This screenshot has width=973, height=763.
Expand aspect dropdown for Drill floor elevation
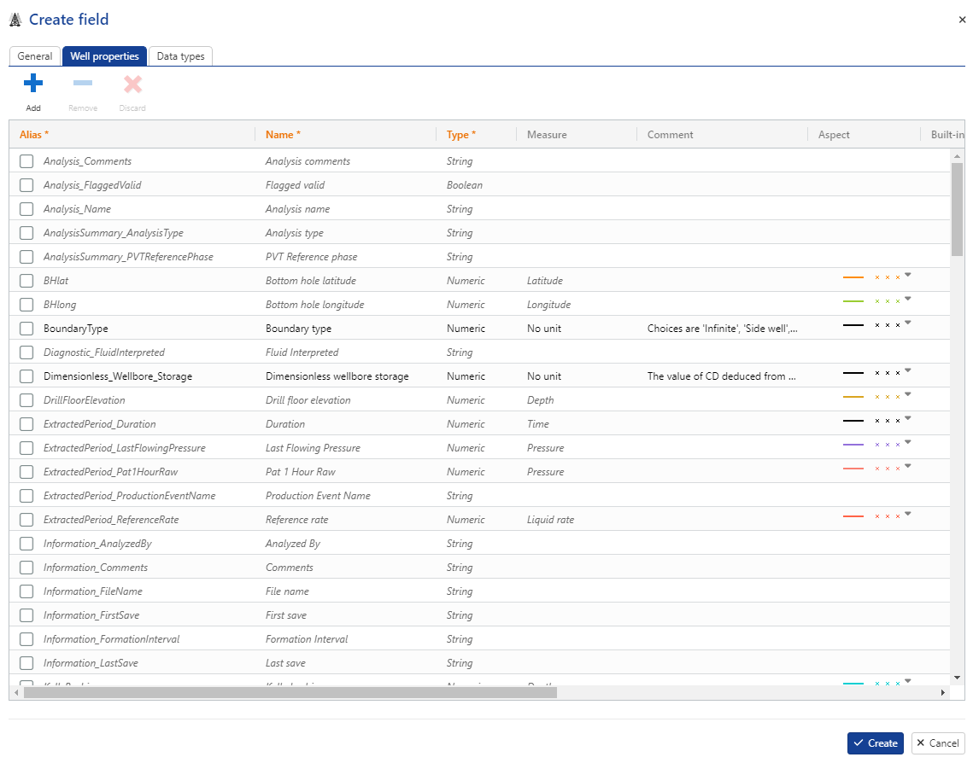[908, 394]
